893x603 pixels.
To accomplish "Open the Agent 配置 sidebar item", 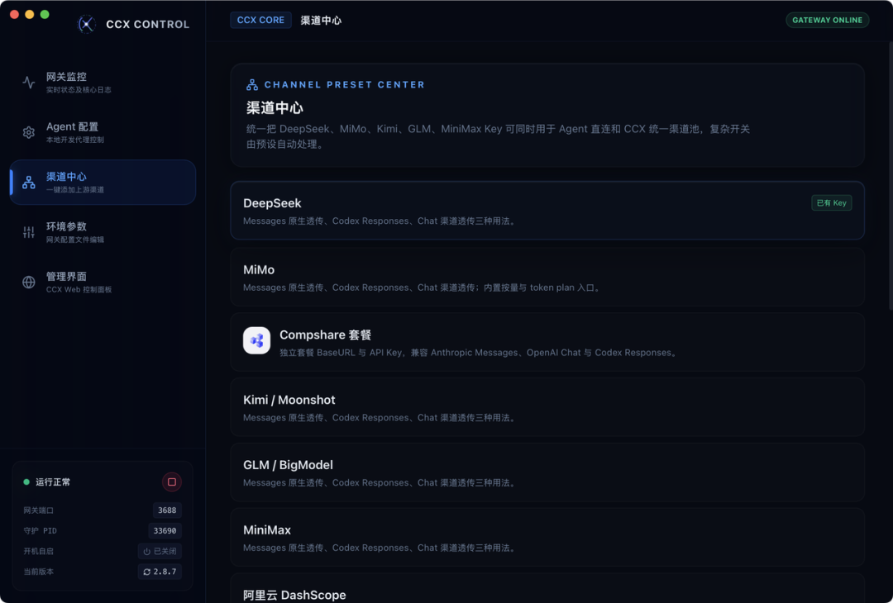I will pyautogui.click(x=103, y=132).
